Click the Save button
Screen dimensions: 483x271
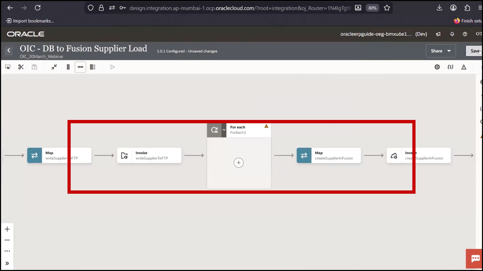point(474,51)
